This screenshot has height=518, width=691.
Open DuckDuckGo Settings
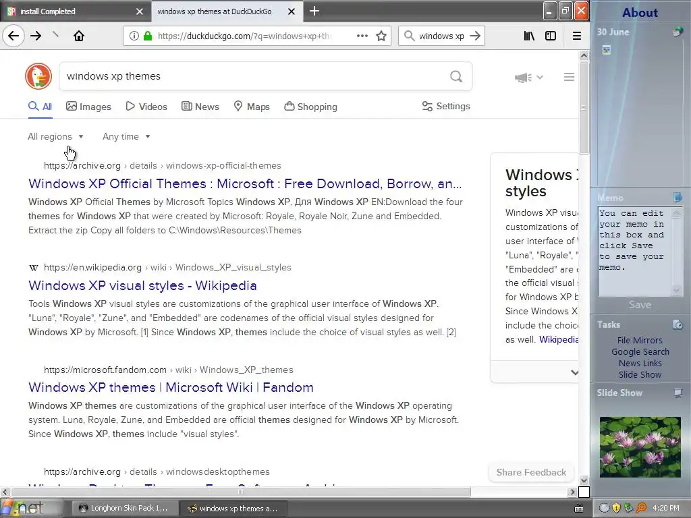click(x=446, y=106)
